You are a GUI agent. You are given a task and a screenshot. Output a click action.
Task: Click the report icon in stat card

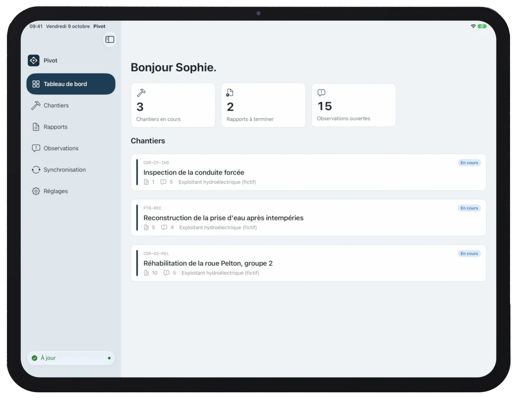230,93
